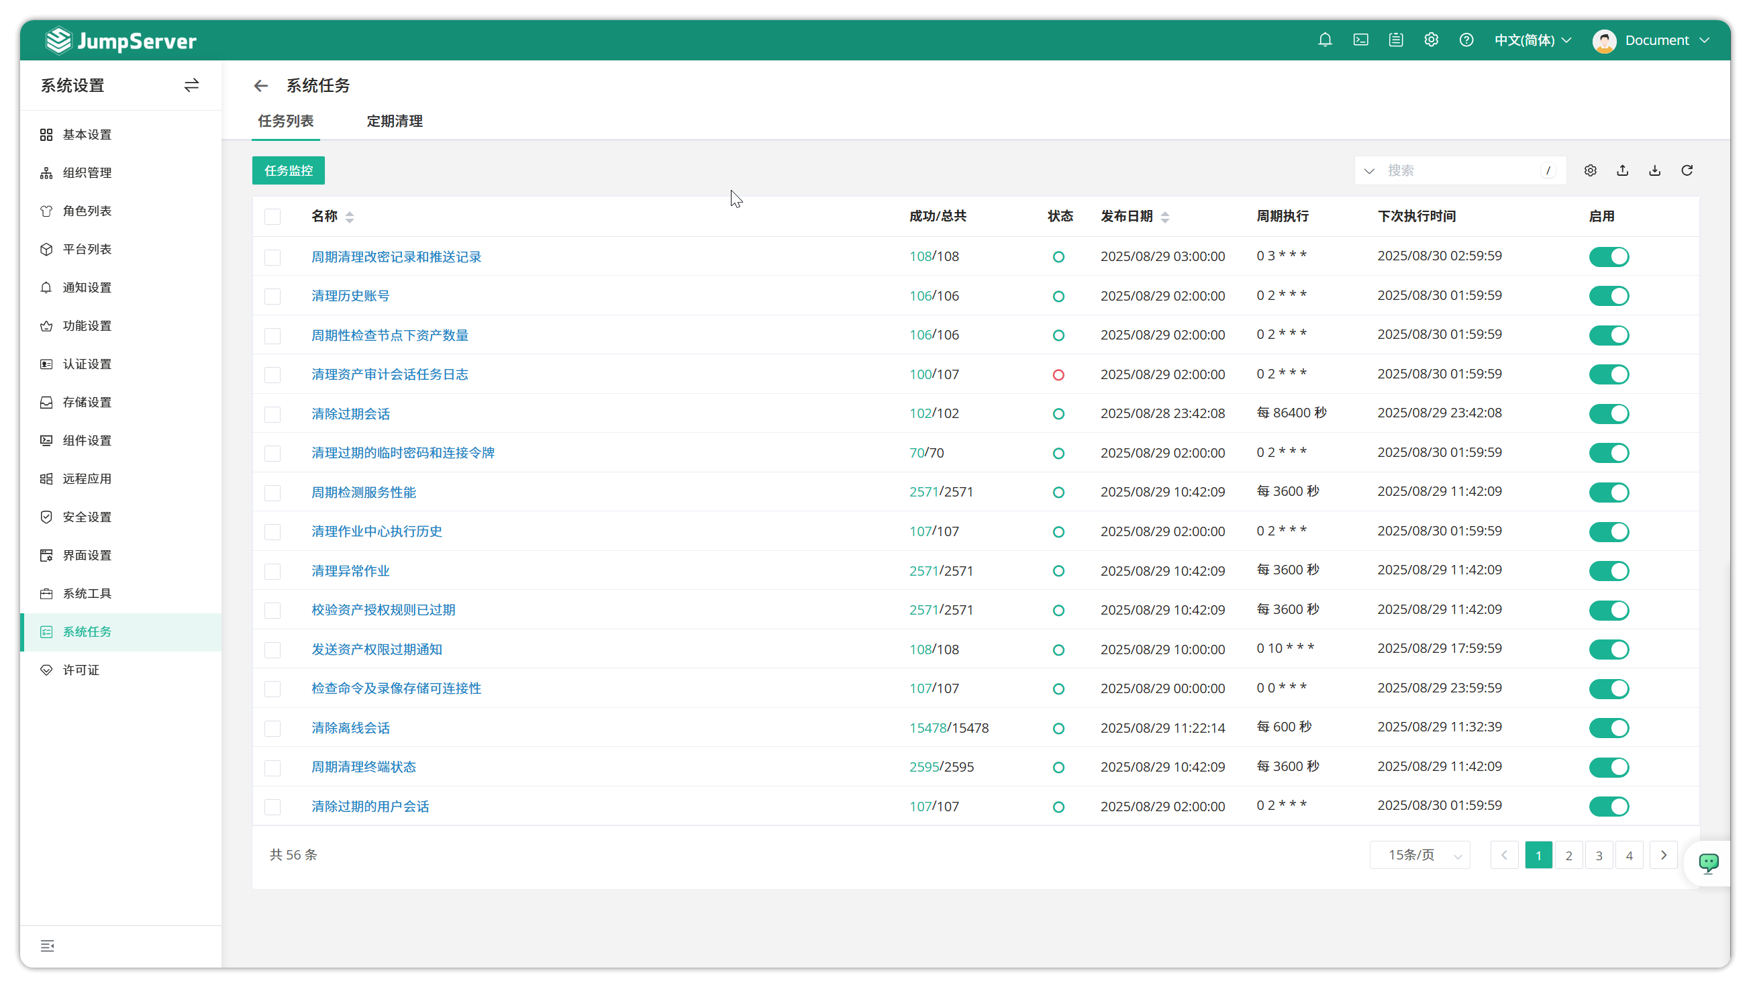Open 安全设置 in sidebar
Screen dimensions: 1751x981
coord(121,517)
